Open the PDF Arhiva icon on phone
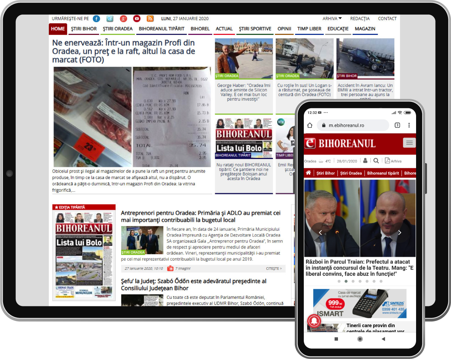451x359 pixels. pyautogui.click(x=388, y=161)
